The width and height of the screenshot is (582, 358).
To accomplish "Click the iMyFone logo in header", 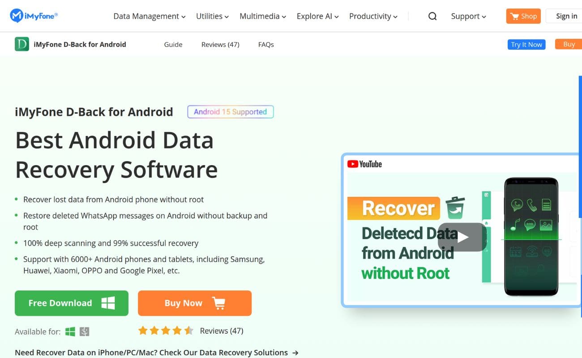I will click(34, 16).
